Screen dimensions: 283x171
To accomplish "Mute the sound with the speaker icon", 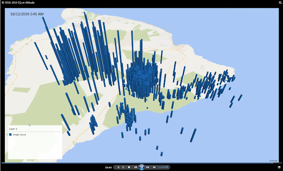I will 154,167.
